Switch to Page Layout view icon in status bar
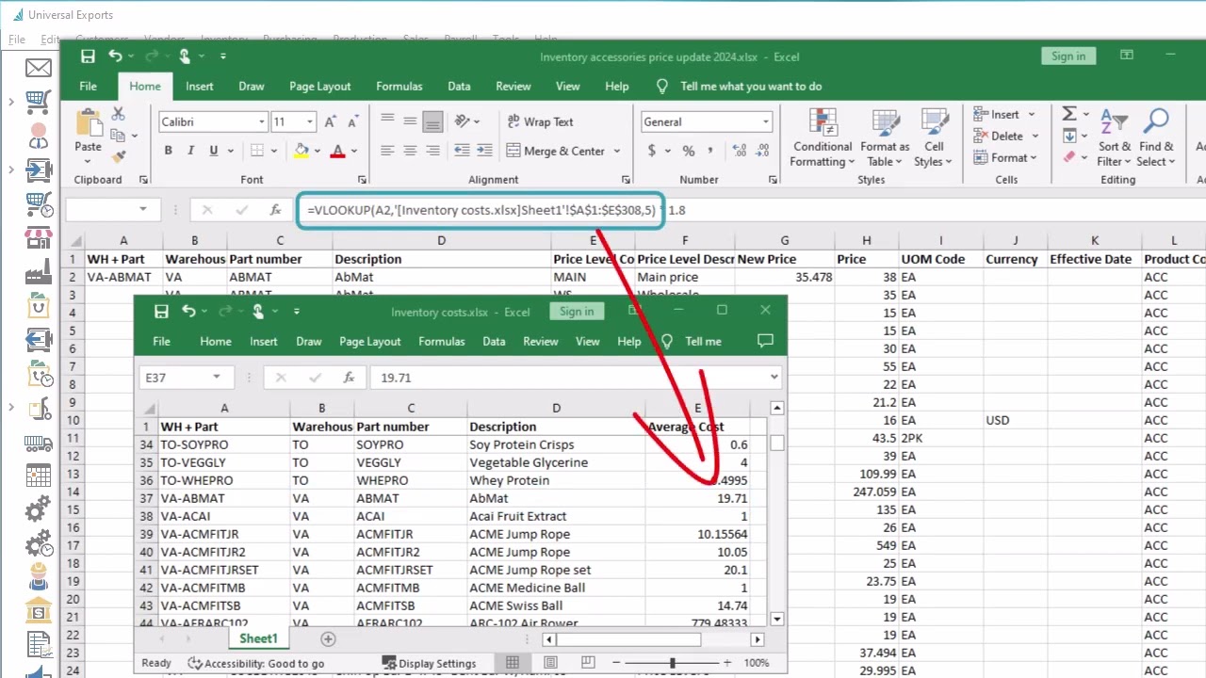This screenshot has width=1206, height=678. (550, 663)
